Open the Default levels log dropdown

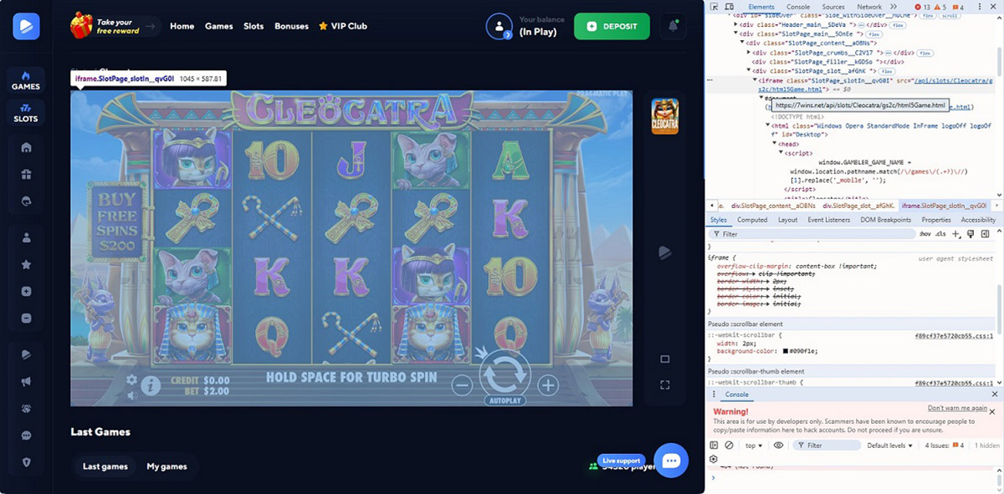[891, 446]
